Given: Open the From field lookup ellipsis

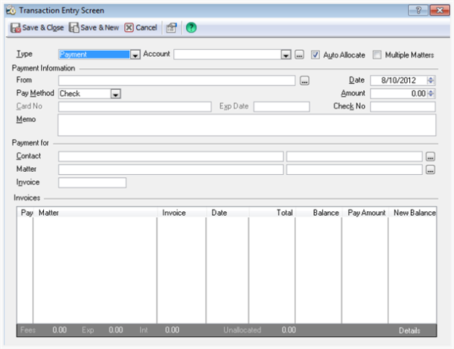Looking at the screenshot, I should (x=304, y=80).
